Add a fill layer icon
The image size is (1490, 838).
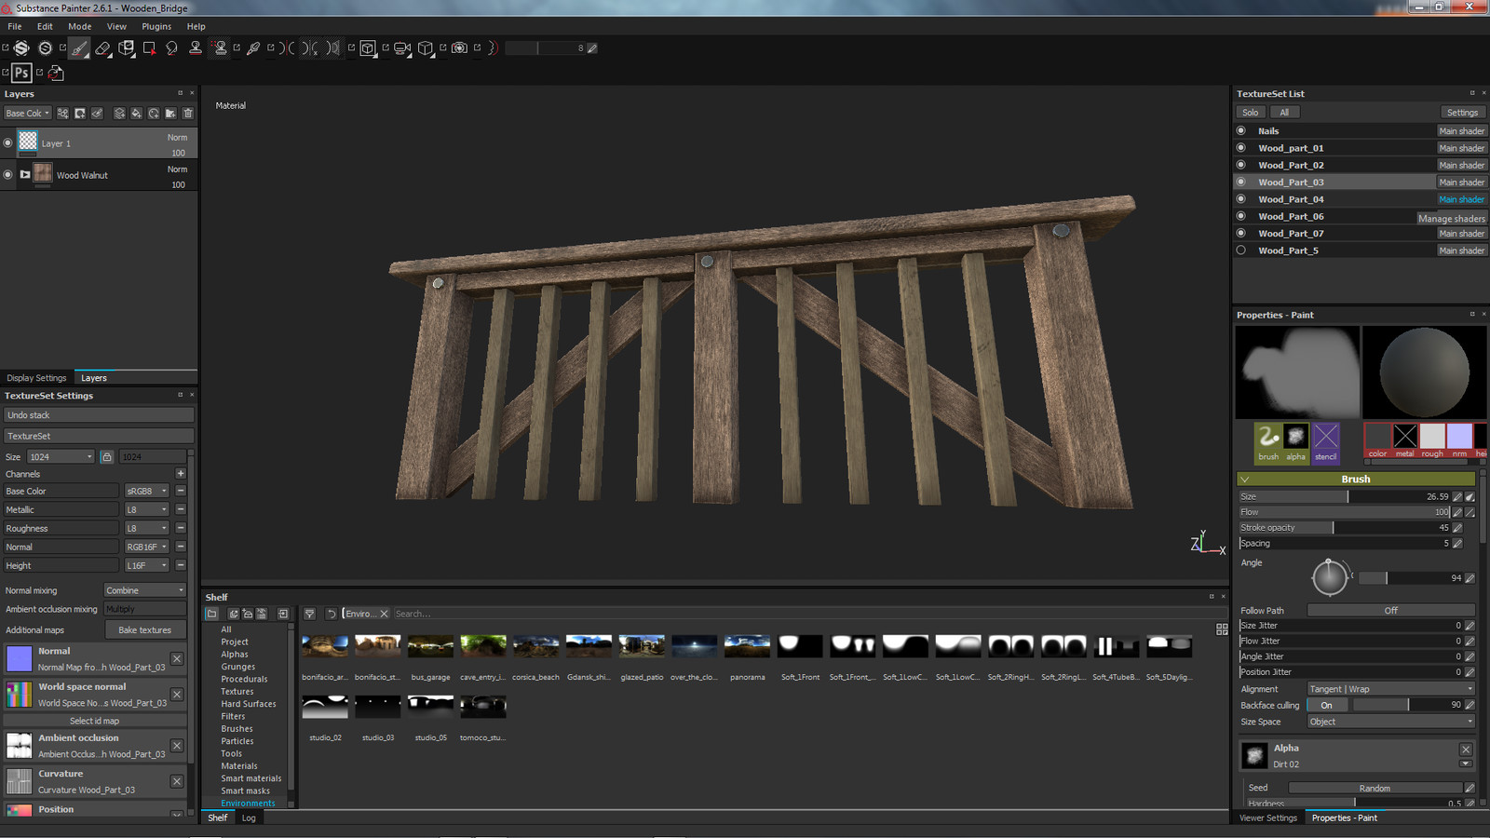point(136,114)
